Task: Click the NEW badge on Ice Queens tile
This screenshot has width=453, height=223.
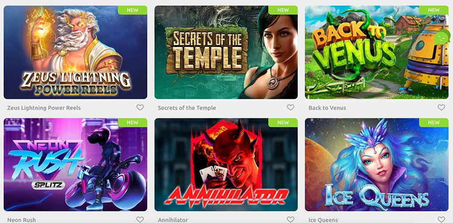Action: (434, 123)
